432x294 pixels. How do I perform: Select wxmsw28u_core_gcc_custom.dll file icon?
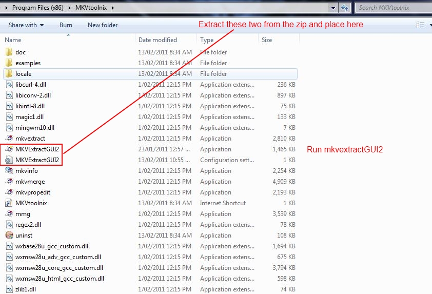(x=9, y=267)
